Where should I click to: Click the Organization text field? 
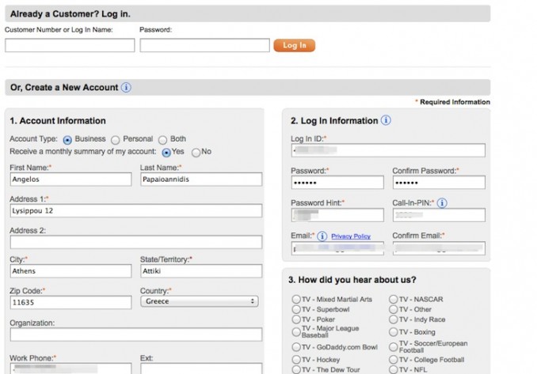pyautogui.click(x=135, y=334)
